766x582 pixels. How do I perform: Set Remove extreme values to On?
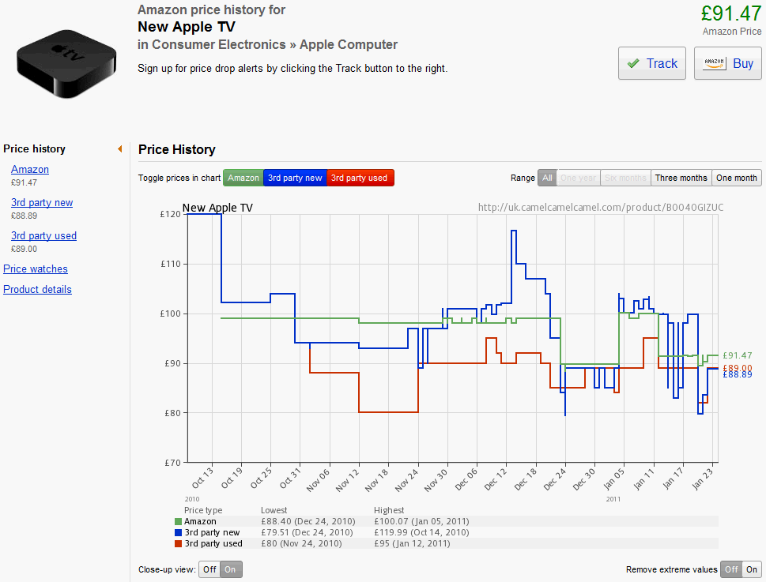[x=752, y=569]
